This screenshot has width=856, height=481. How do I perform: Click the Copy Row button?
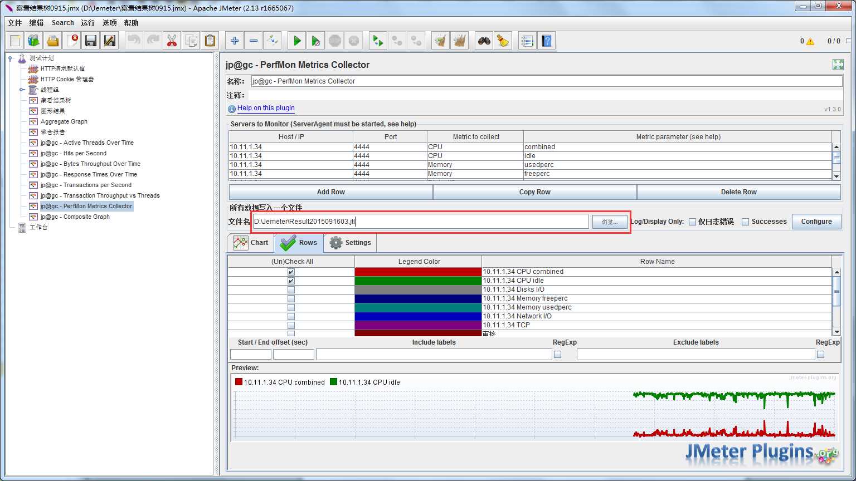tap(535, 192)
